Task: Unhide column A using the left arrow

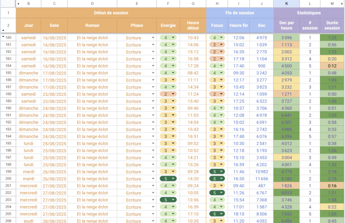Action: pyautogui.click(x=18, y=4)
